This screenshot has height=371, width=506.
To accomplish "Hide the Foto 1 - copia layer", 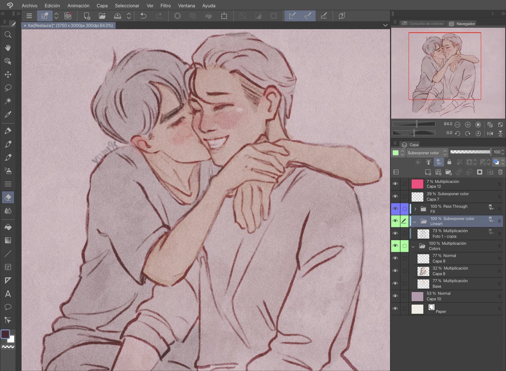I will [x=395, y=234].
